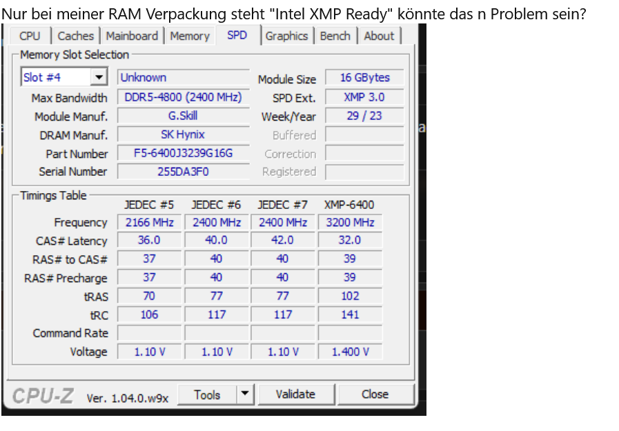Click serial number 255DA3F0

pyautogui.click(x=183, y=172)
